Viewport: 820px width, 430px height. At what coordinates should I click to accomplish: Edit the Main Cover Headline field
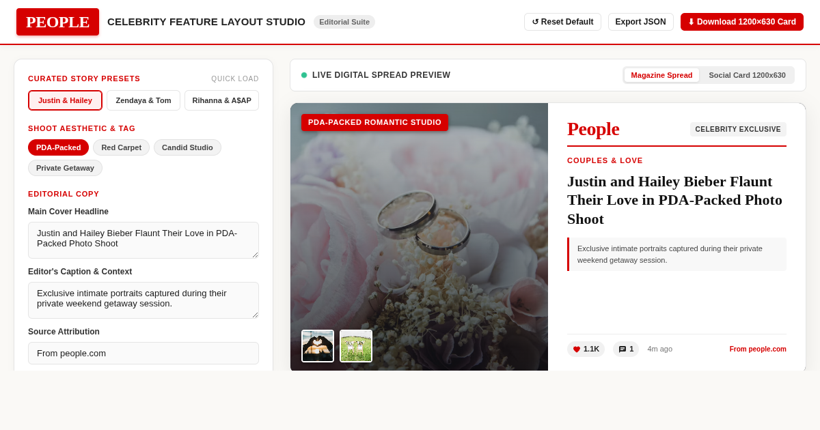point(143,240)
